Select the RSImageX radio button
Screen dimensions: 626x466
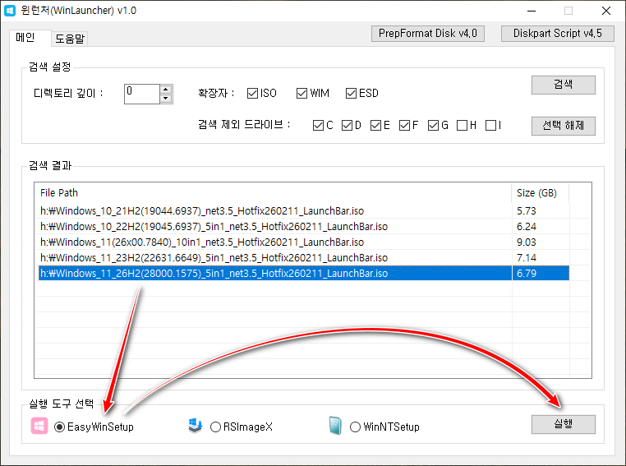(215, 427)
